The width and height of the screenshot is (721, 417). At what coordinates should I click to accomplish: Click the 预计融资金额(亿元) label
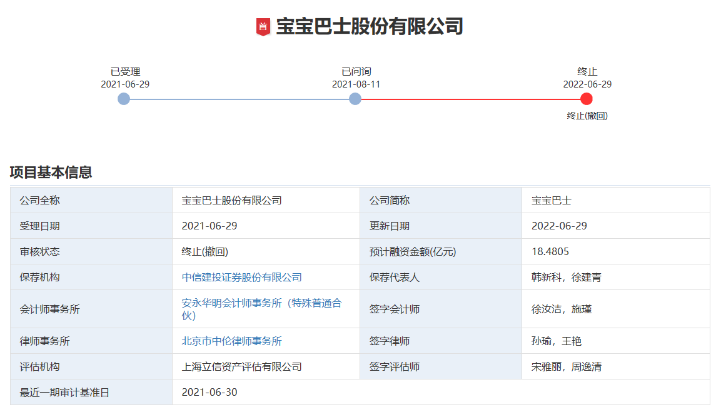(413, 252)
